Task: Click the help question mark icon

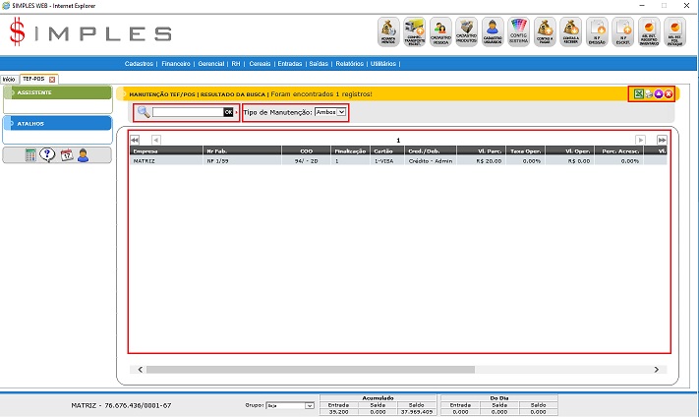Action: [x=47, y=154]
